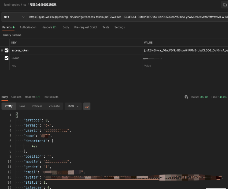The width and height of the screenshot is (229, 189).
Task: Open the request Headers (7) tab
Action: click(x=49, y=27)
